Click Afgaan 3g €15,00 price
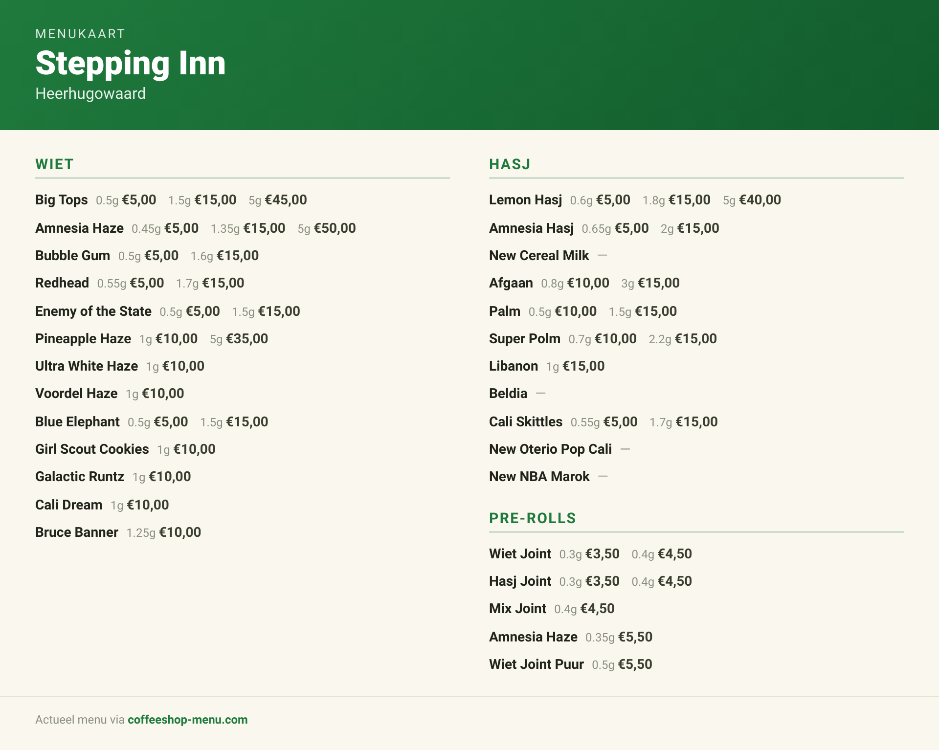 coord(650,283)
